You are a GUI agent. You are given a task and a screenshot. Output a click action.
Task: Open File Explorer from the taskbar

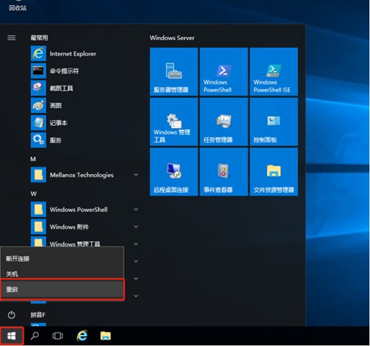pos(106,336)
